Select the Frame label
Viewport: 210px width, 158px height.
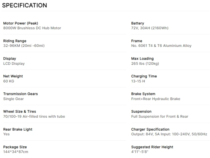pyautogui.click(x=136, y=41)
